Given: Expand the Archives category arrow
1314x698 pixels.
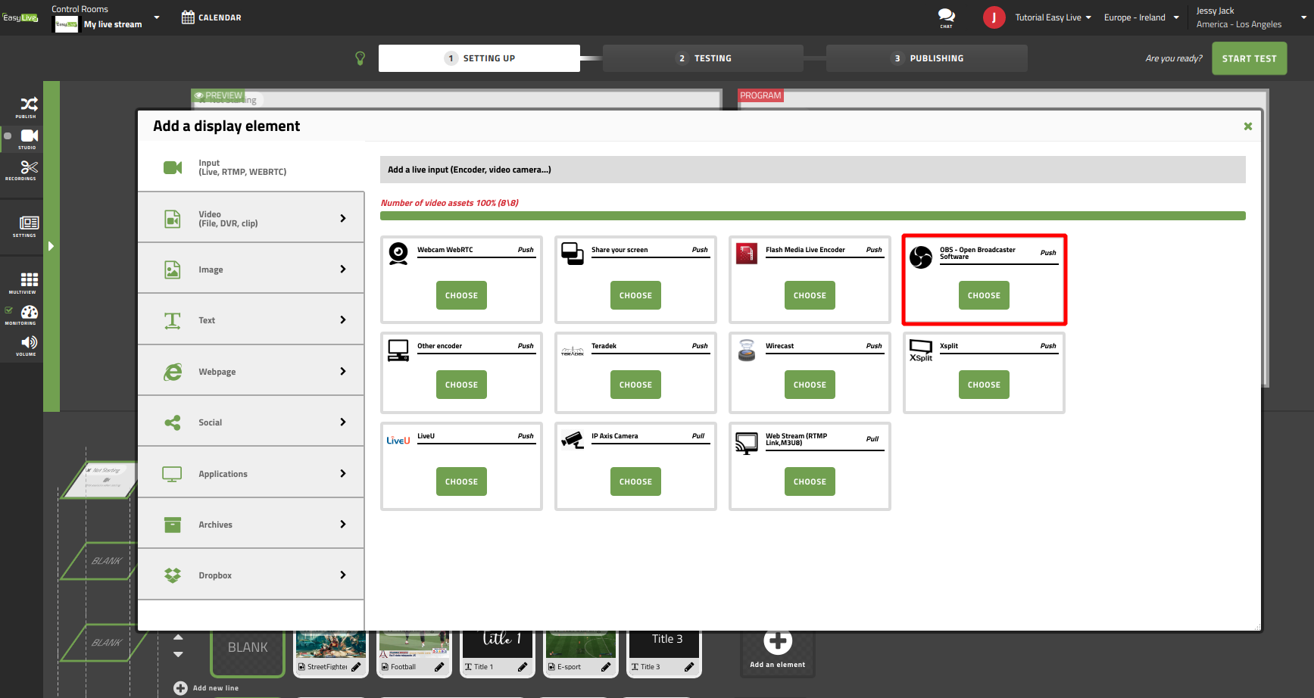Looking at the screenshot, I should (343, 524).
